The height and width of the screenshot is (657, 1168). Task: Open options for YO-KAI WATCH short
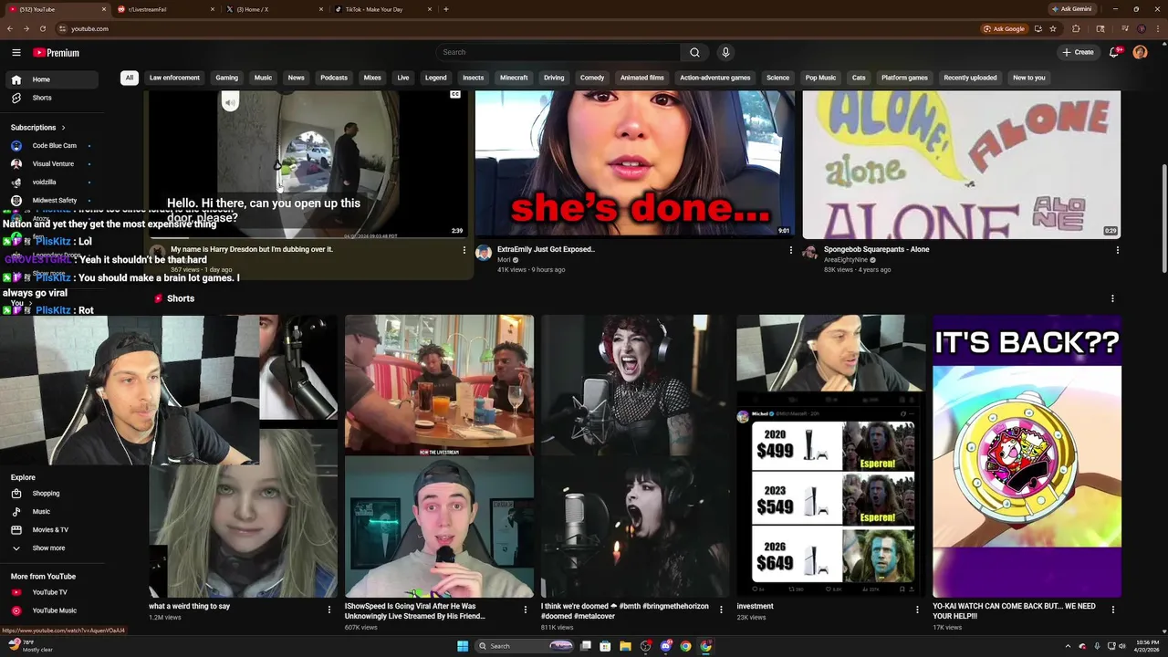pos(1112,610)
